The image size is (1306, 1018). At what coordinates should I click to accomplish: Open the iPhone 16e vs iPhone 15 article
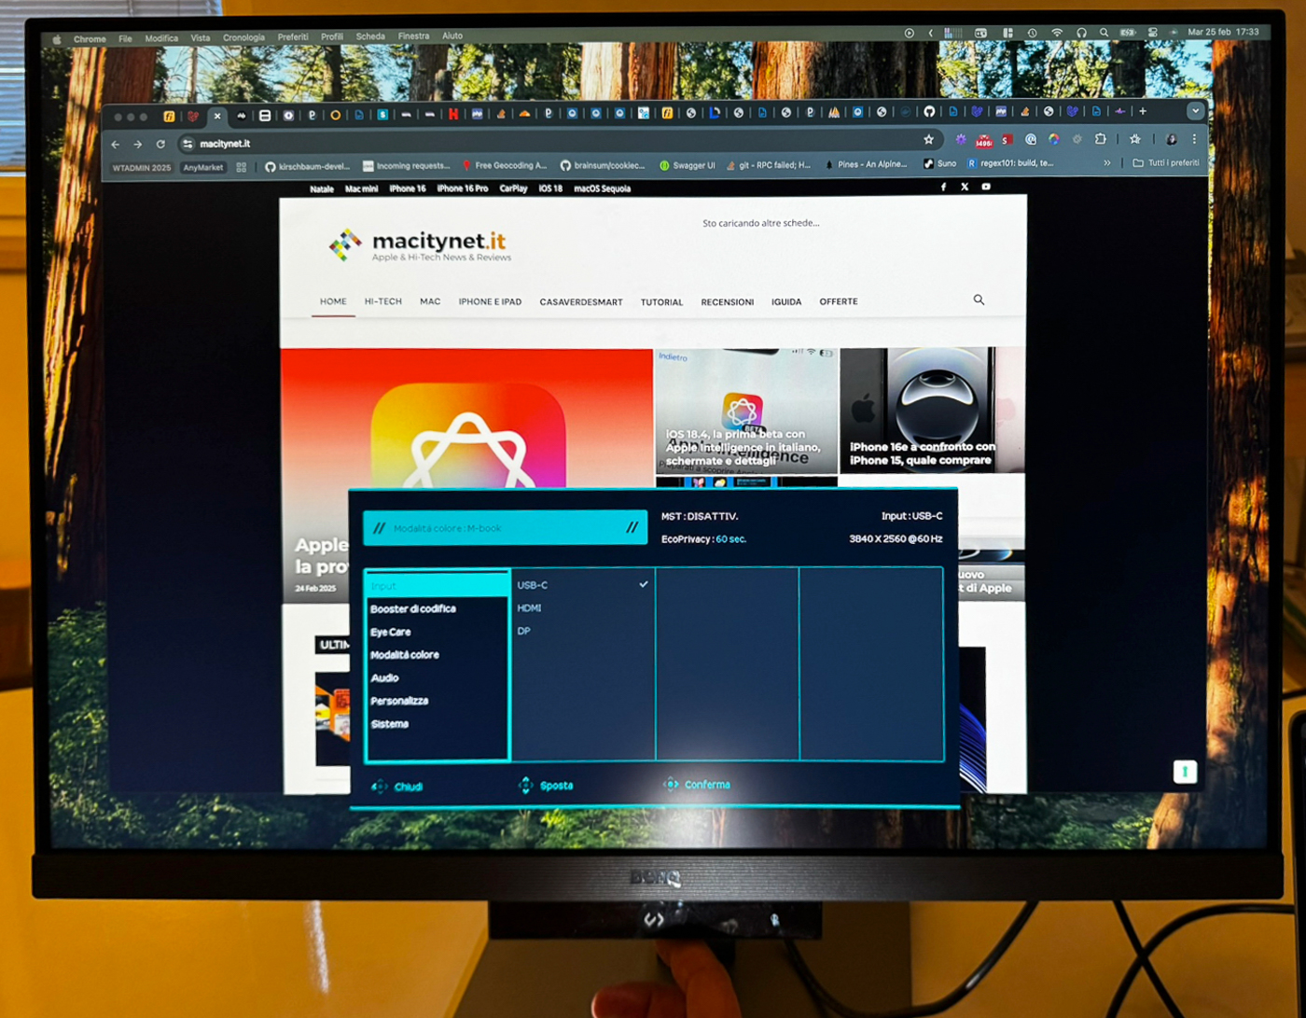932,411
